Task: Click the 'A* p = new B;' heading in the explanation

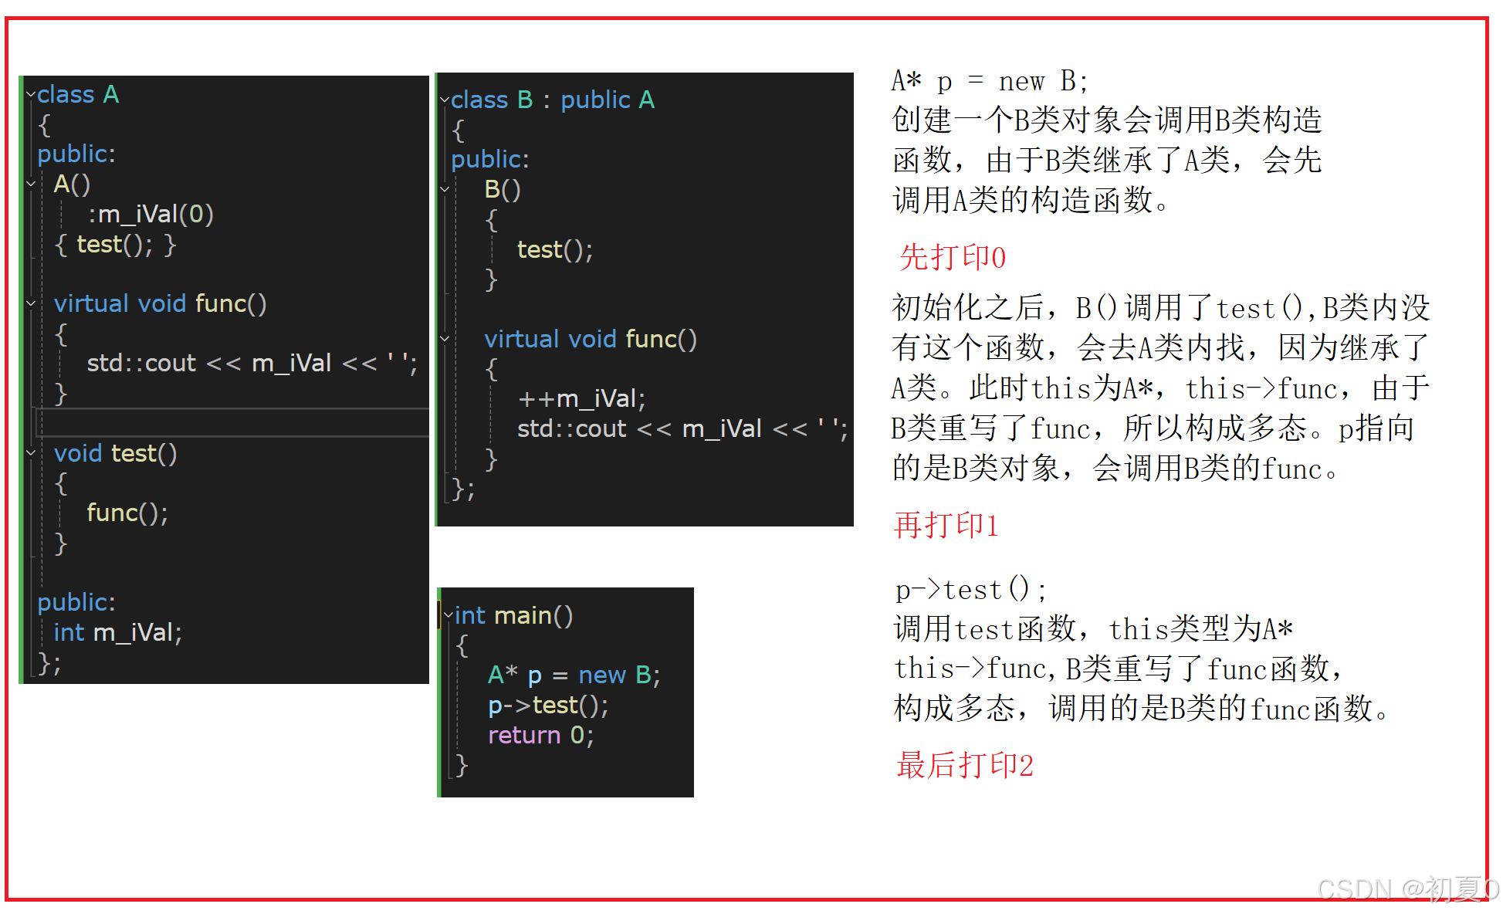Action: [990, 81]
